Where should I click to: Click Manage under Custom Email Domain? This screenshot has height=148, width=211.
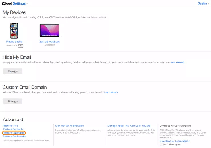point(12,101)
